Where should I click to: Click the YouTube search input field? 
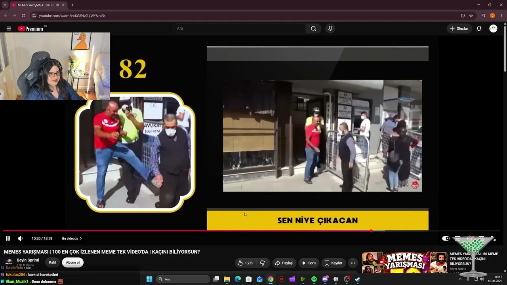click(239, 28)
